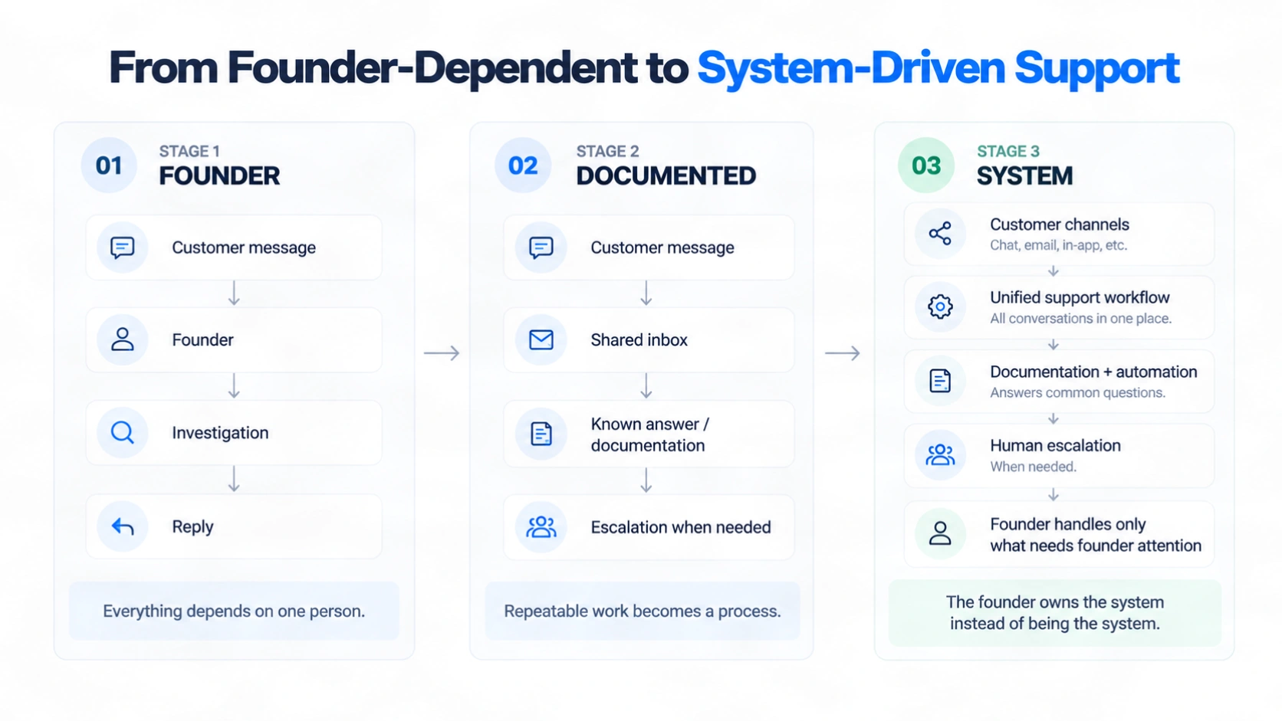Select the "Unified support workflow" heading
The height and width of the screenshot is (721, 1282).
click(x=1080, y=297)
